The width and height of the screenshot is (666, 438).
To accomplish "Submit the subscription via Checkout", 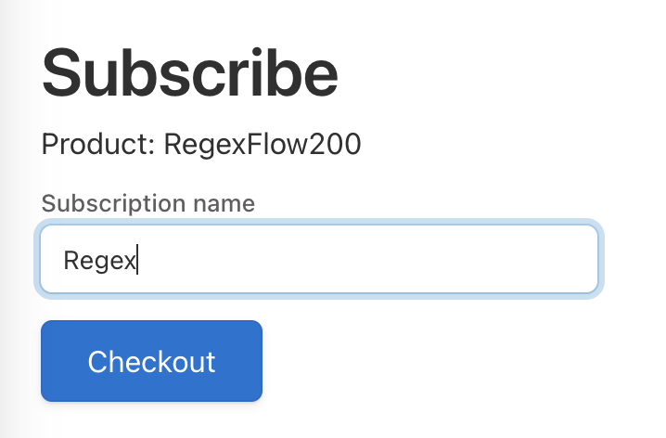I will (151, 361).
